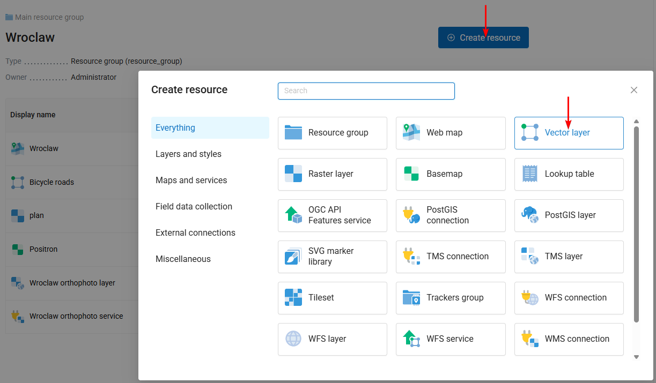Click the resource Search field
Viewport: 656px width, 383px height.
point(366,91)
